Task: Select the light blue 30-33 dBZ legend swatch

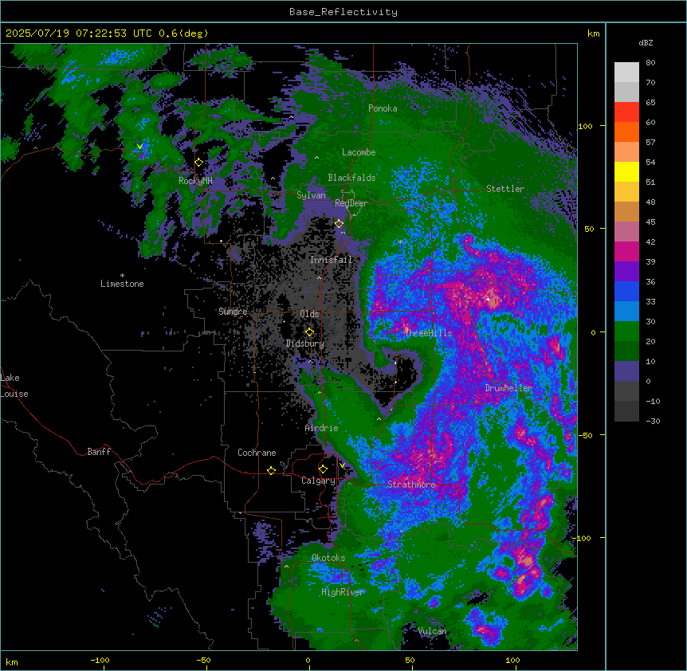Action: tap(626, 312)
